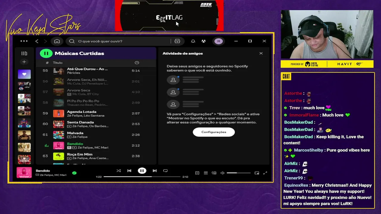Viewport: 381px width, 214px height.
Task: Click the now-playing track 'Bandido' in list
Action: pos(75,144)
